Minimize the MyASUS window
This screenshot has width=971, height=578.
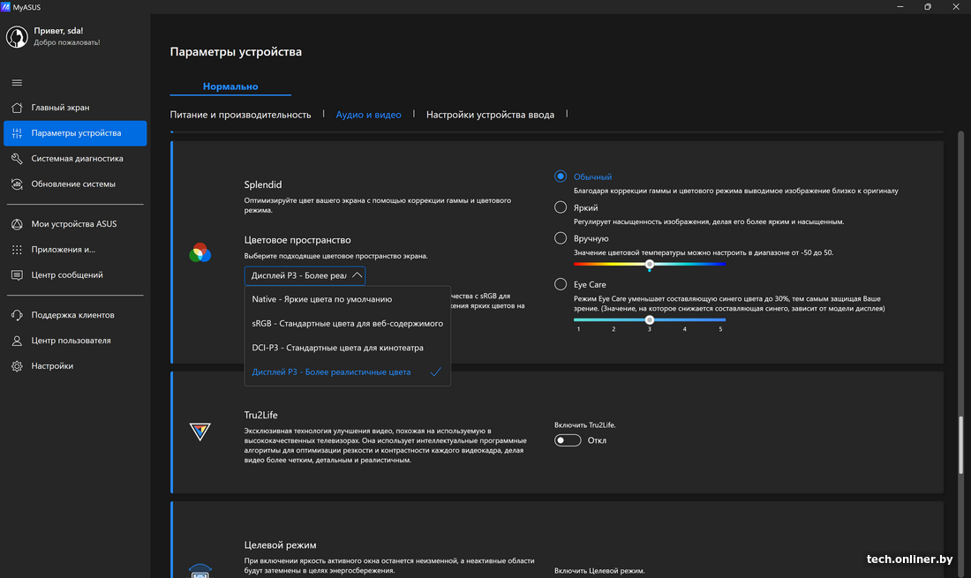[899, 7]
